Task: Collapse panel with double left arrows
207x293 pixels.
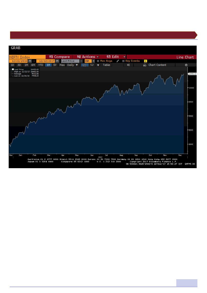Action: point(128,65)
